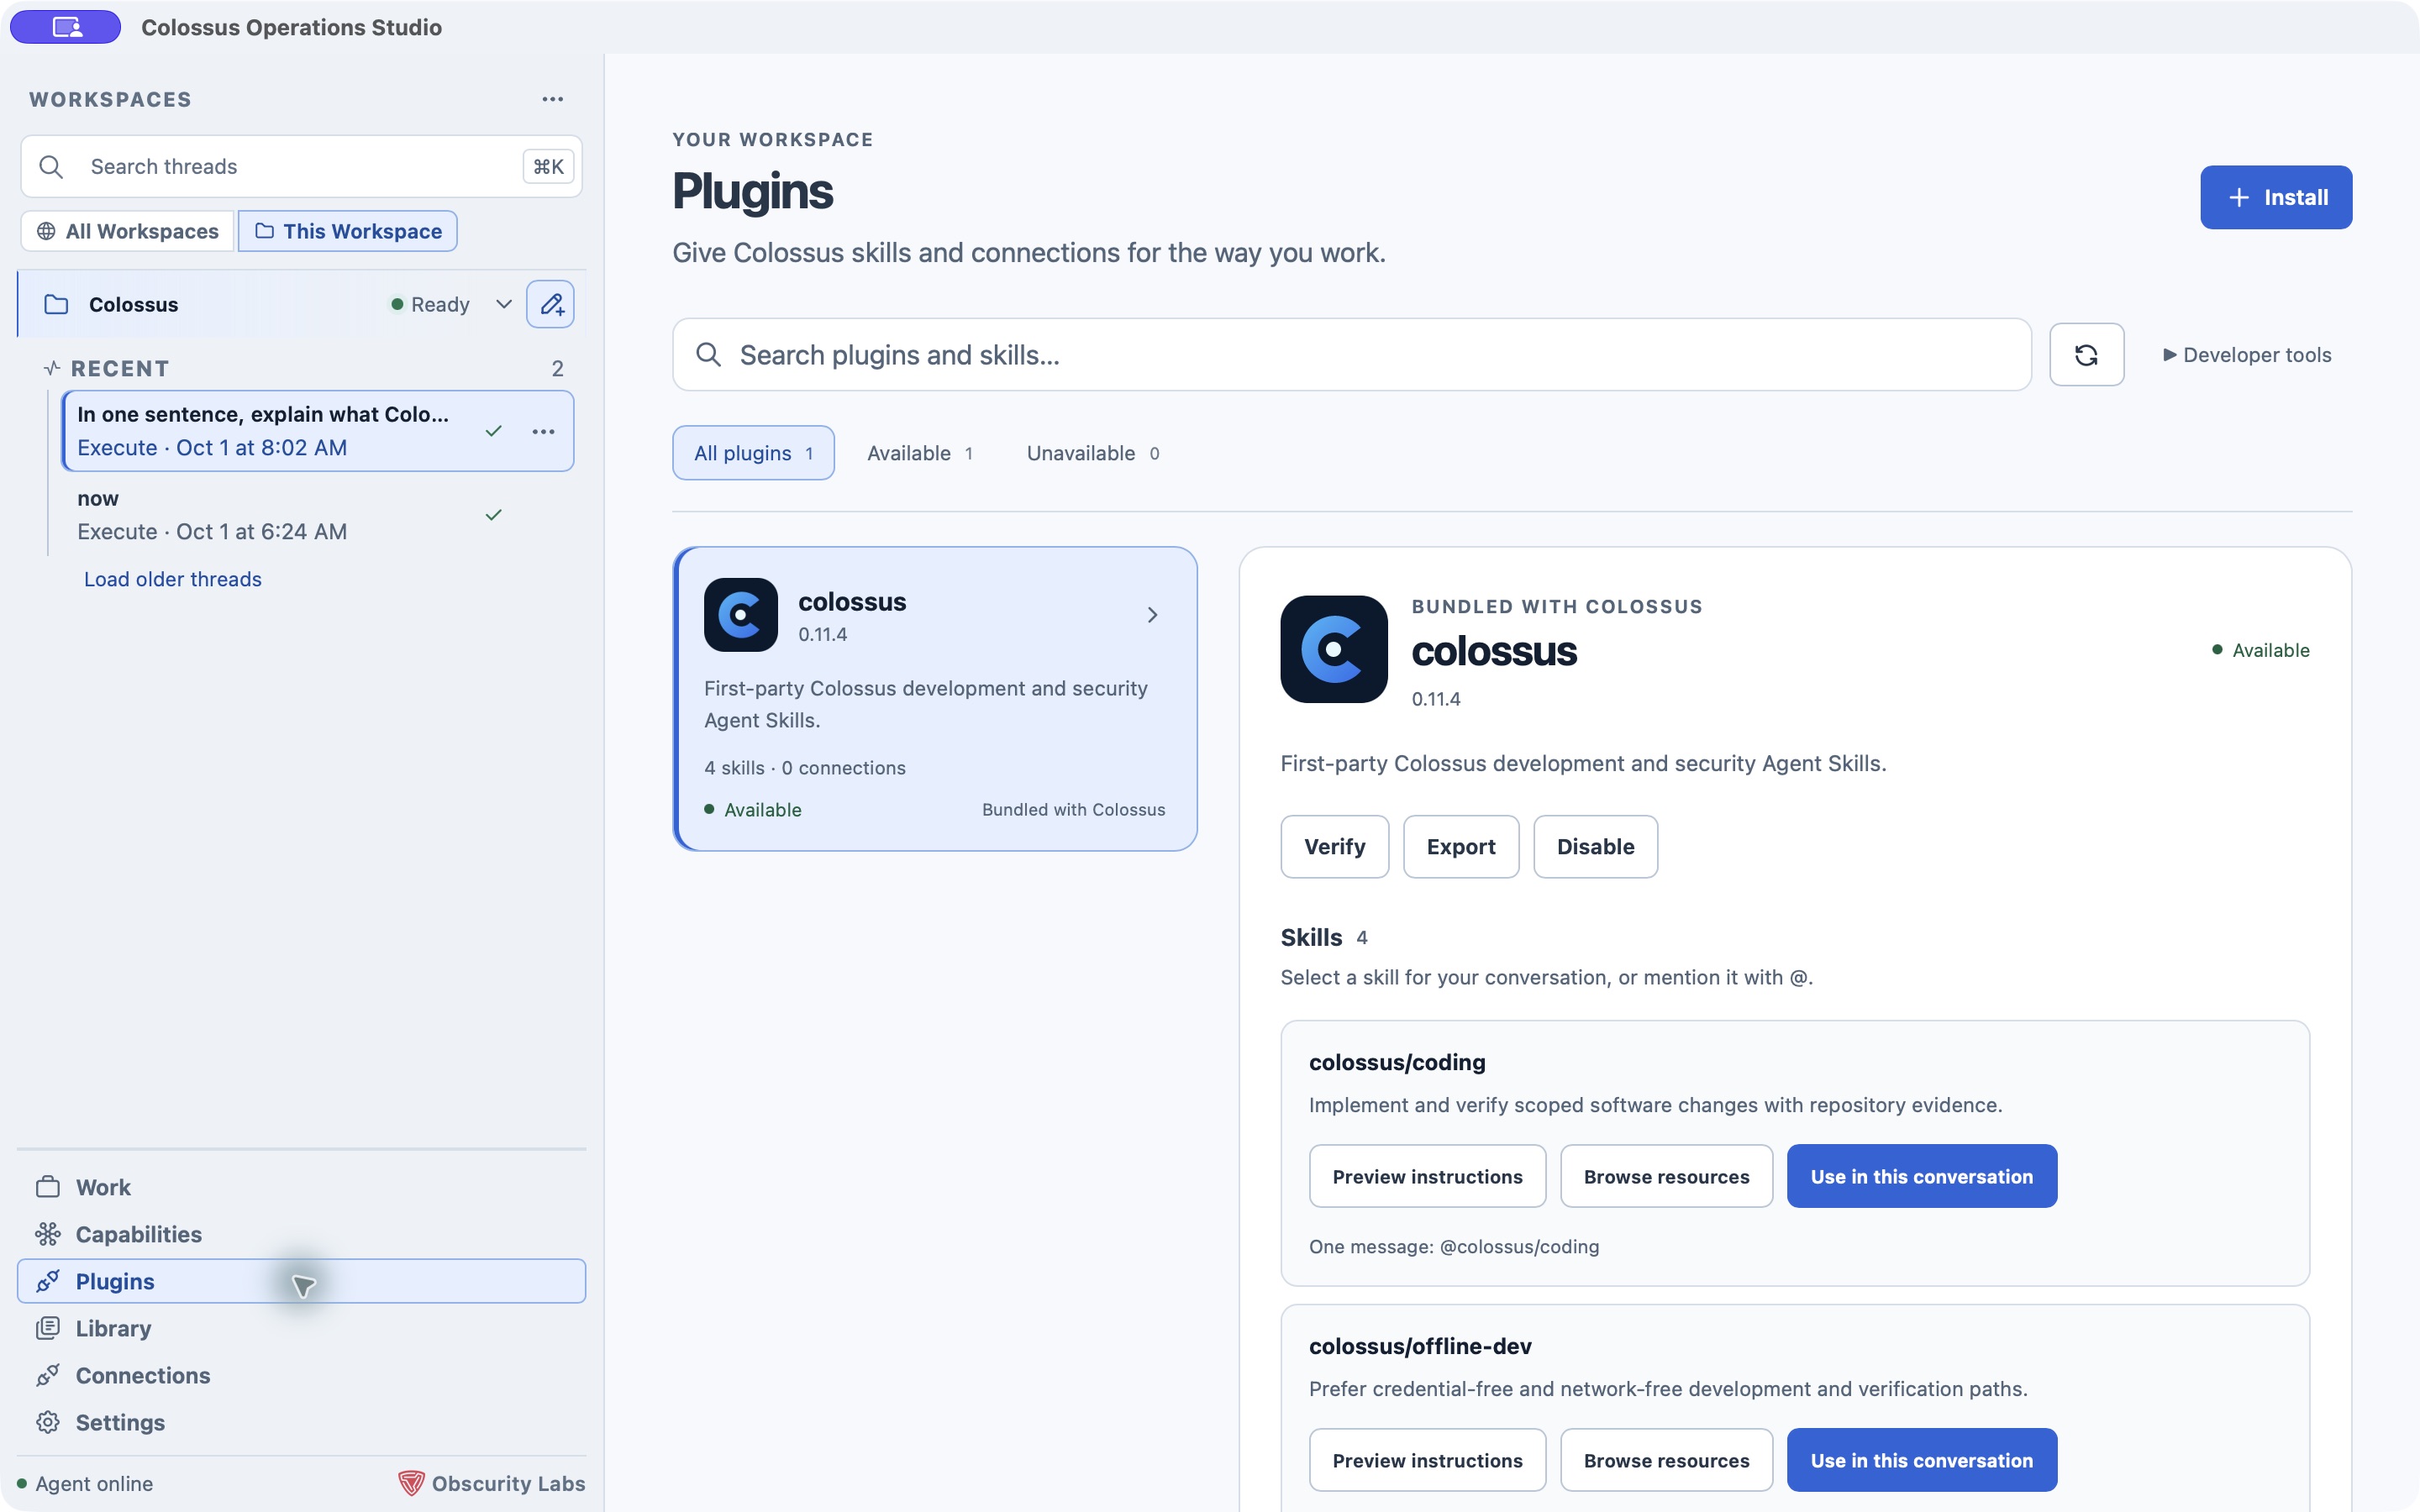Browse resources for colossus/offline-dev

(1666, 1460)
